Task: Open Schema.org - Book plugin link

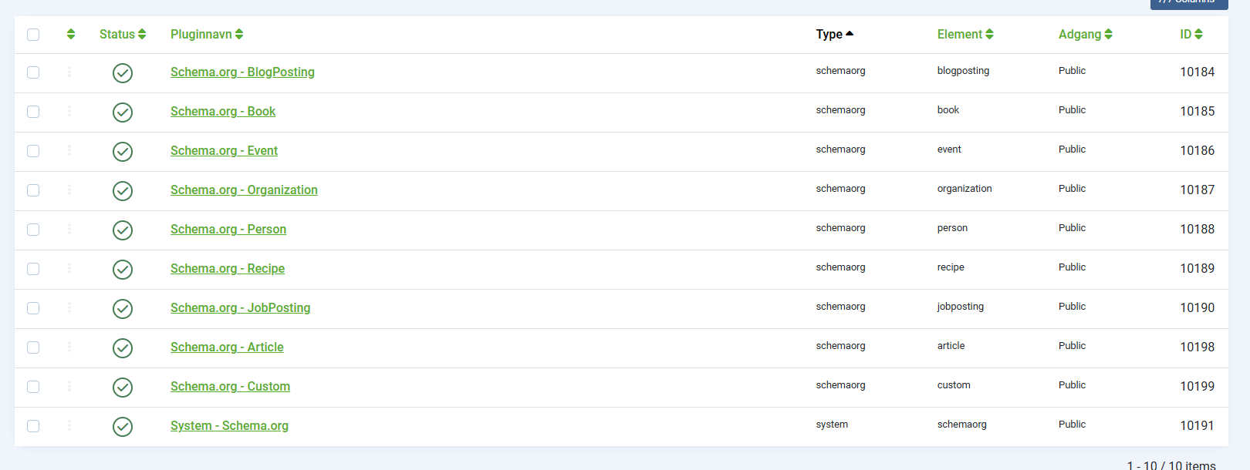Action: tap(223, 111)
